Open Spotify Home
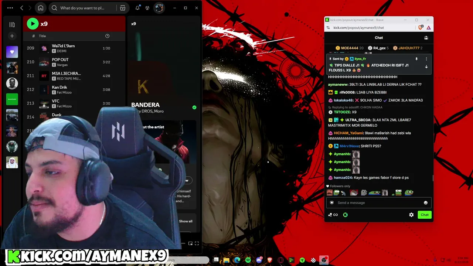The height and width of the screenshot is (266, 473). [41, 8]
